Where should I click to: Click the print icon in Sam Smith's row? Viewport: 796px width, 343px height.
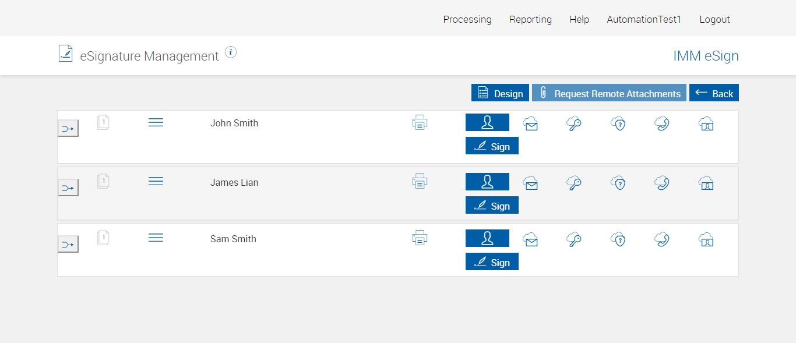pos(420,238)
